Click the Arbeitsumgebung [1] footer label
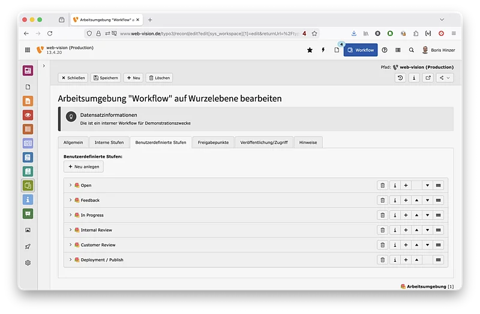The width and height of the screenshot is (480, 314). (x=427, y=286)
